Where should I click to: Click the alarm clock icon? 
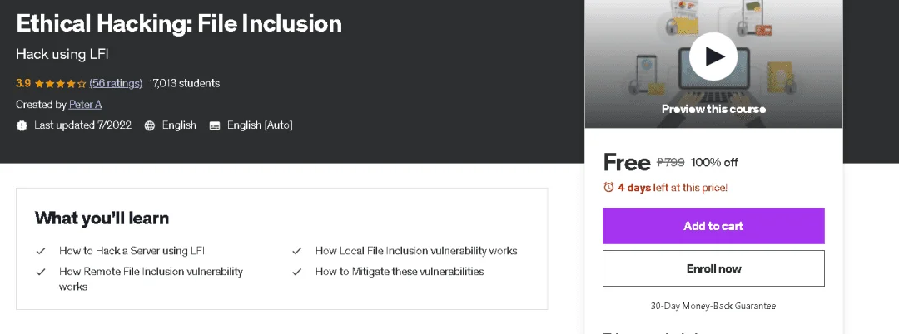608,187
